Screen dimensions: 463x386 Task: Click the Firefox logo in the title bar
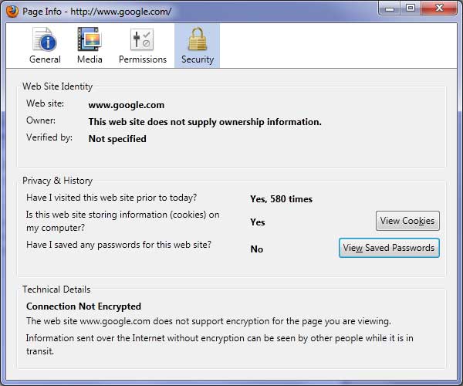click(12, 12)
